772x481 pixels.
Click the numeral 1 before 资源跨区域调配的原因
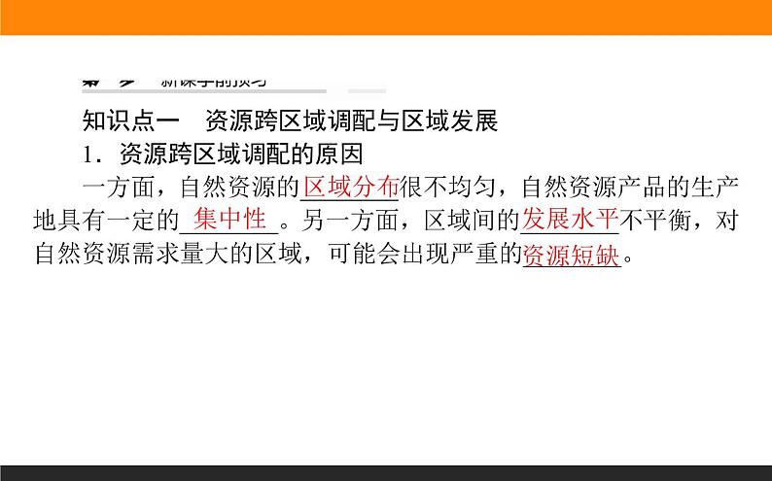pos(88,155)
